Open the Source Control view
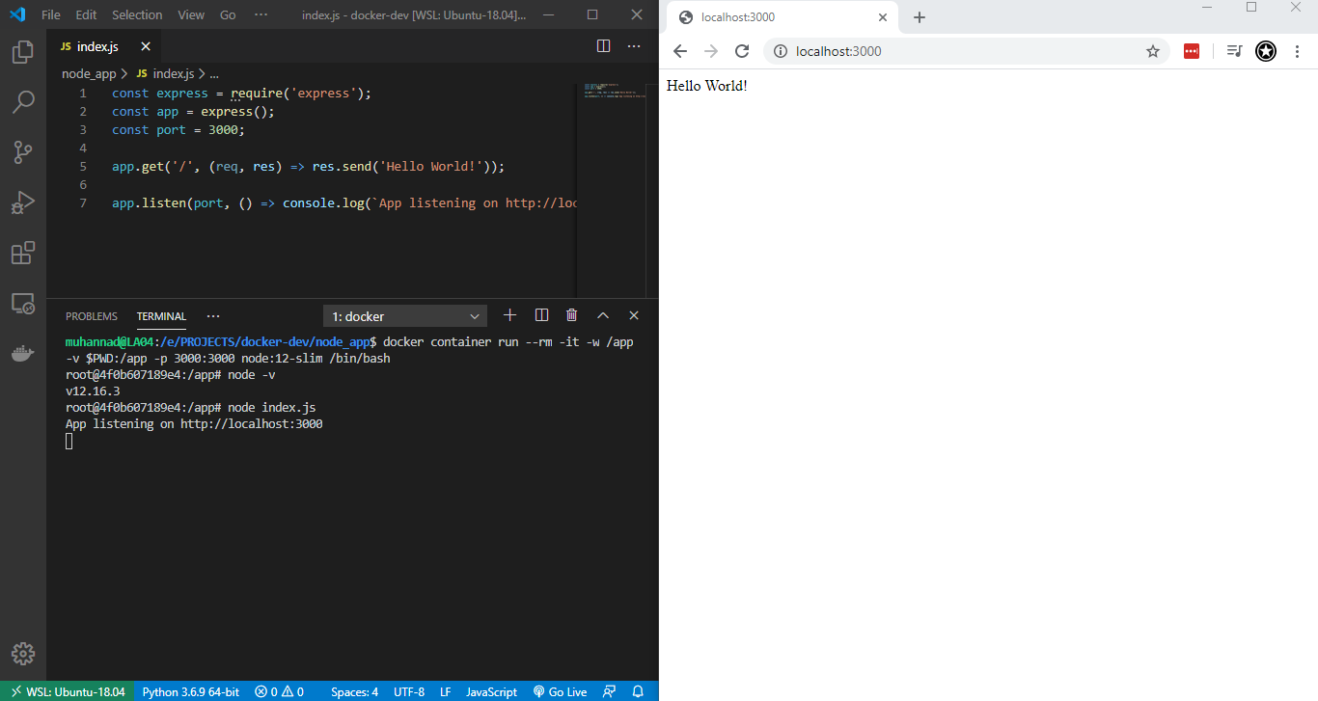The width and height of the screenshot is (1318, 701). point(22,151)
